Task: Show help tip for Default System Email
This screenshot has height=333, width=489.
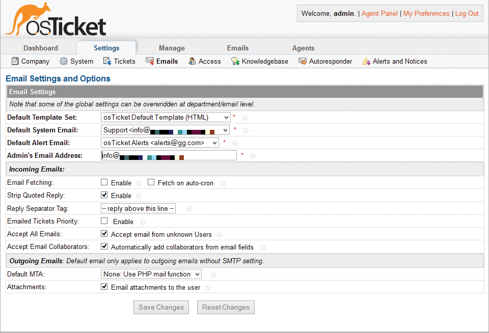Action: (x=246, y=131)
